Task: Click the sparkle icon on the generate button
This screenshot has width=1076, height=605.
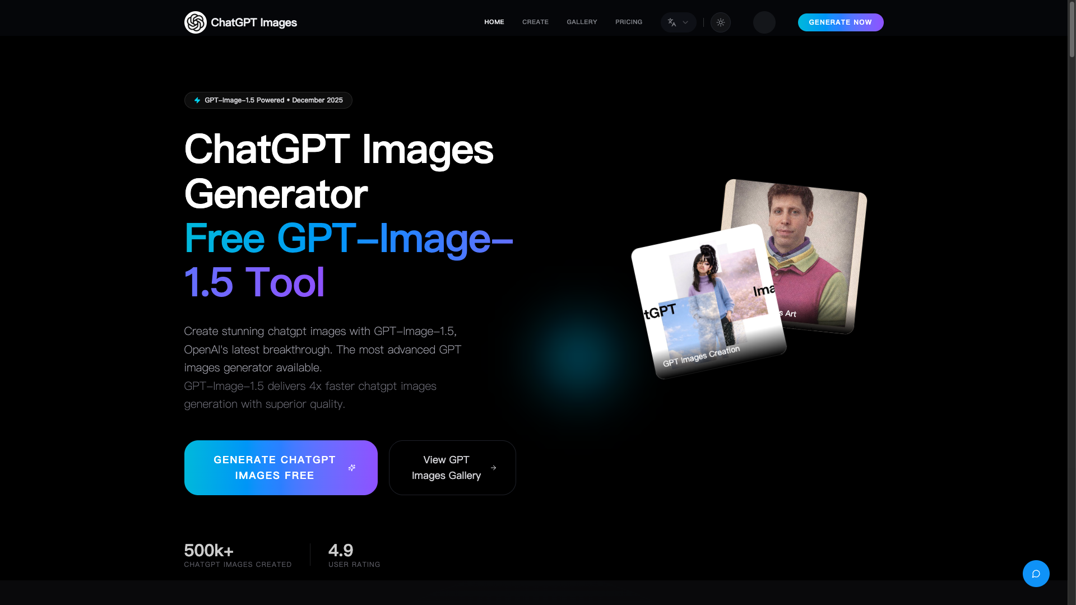Action: click(x=352, y=468)
